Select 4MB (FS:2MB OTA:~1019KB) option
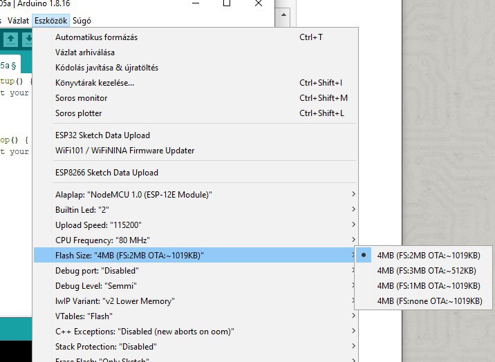Screen dimensions: 495x362 [423, 255]
